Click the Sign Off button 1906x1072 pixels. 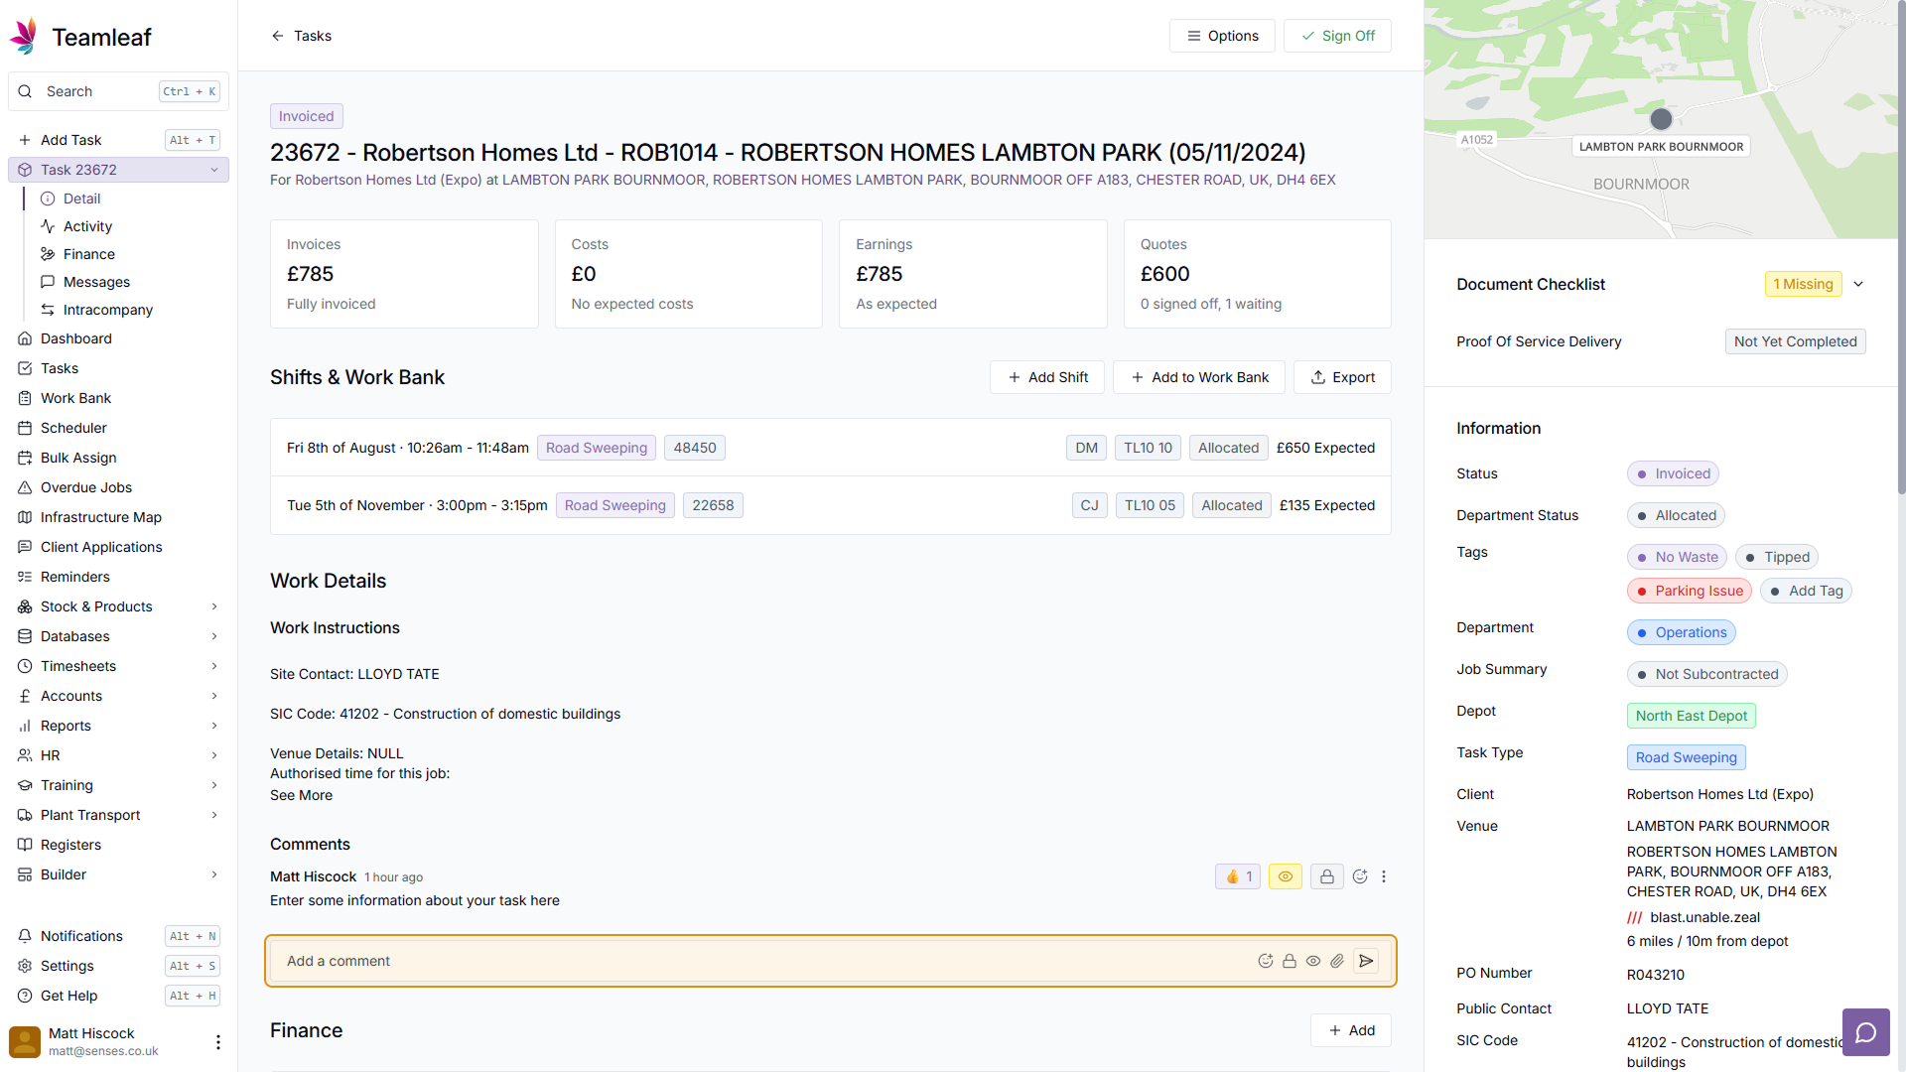click(1337, 36)
